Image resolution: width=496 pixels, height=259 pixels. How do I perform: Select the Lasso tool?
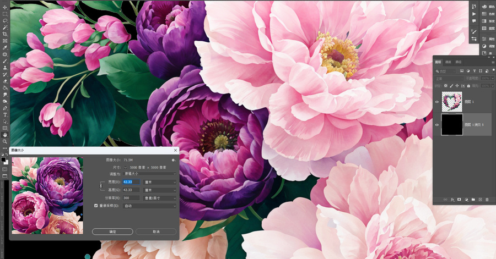(5, 20)
